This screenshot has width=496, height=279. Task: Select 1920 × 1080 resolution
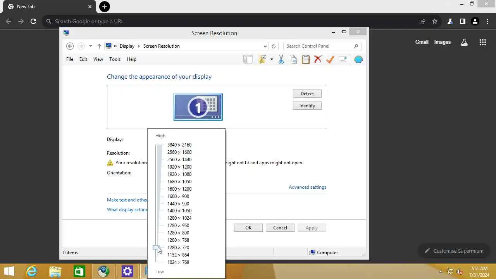pyautogui.click(x=179, y=174)
